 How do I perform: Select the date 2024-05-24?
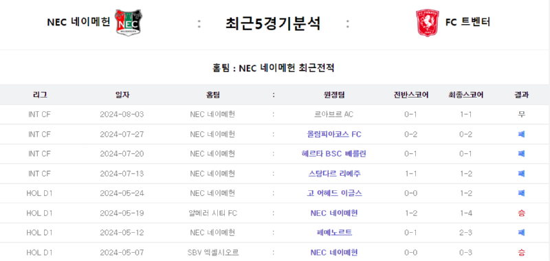pos(122,193)
